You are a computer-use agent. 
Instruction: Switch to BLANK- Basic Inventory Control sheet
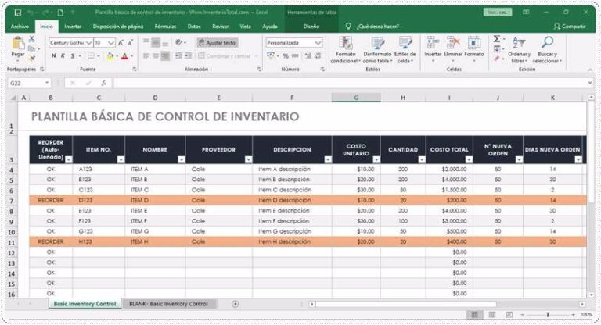click(169, 303)
